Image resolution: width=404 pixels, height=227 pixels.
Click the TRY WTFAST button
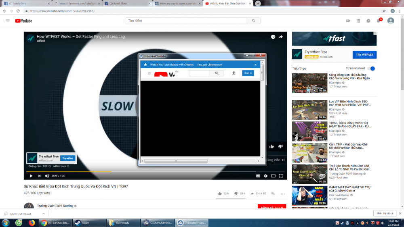[364, 54]
